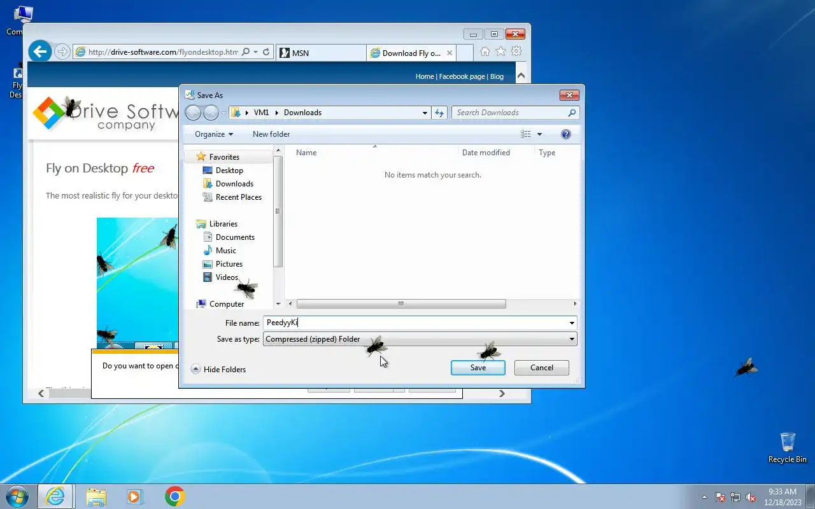The height and width of the screenshot is (509, 815).
Task: Expand the Organize menu
Action: tap(214, 134)
